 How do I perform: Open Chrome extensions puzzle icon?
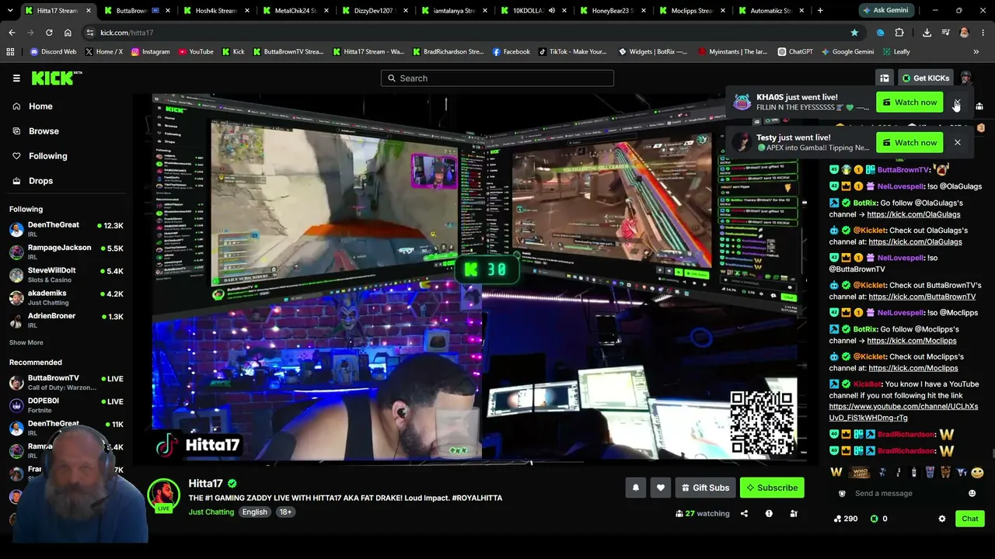(x=899, y=33)
